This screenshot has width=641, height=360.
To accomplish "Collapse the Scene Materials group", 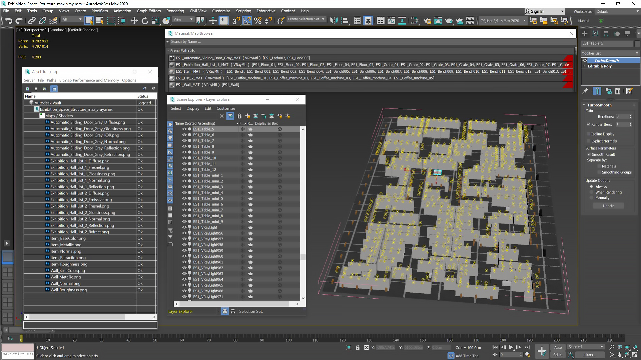I will (x=168, y=51).
